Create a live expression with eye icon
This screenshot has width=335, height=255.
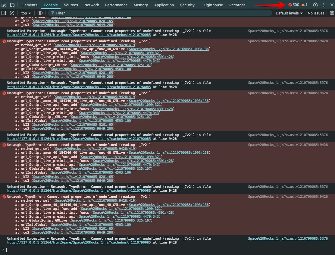coord(40,13)
